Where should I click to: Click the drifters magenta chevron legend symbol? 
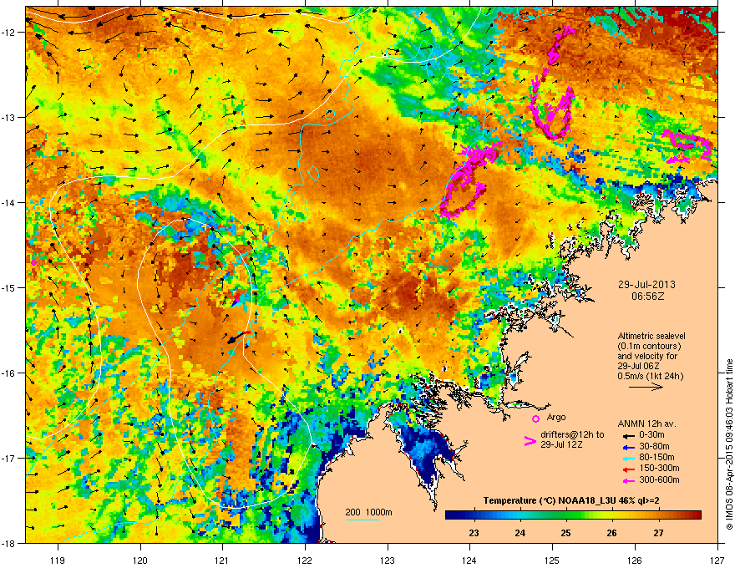click(530, 440)
